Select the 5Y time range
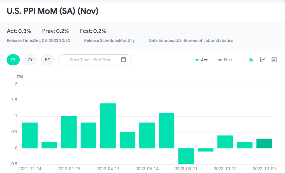 point(47,60)
